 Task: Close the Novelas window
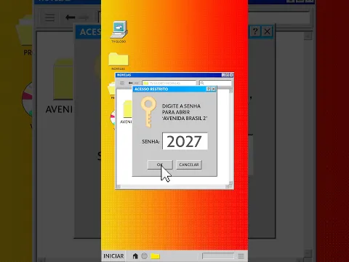coord(231,75)
